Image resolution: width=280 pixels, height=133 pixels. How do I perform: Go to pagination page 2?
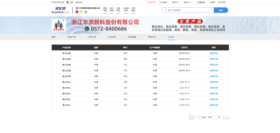[x=195, y=117]
